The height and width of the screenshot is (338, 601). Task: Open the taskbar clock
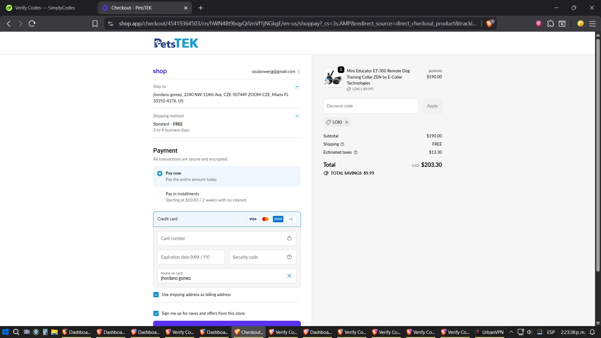point(573,332)
